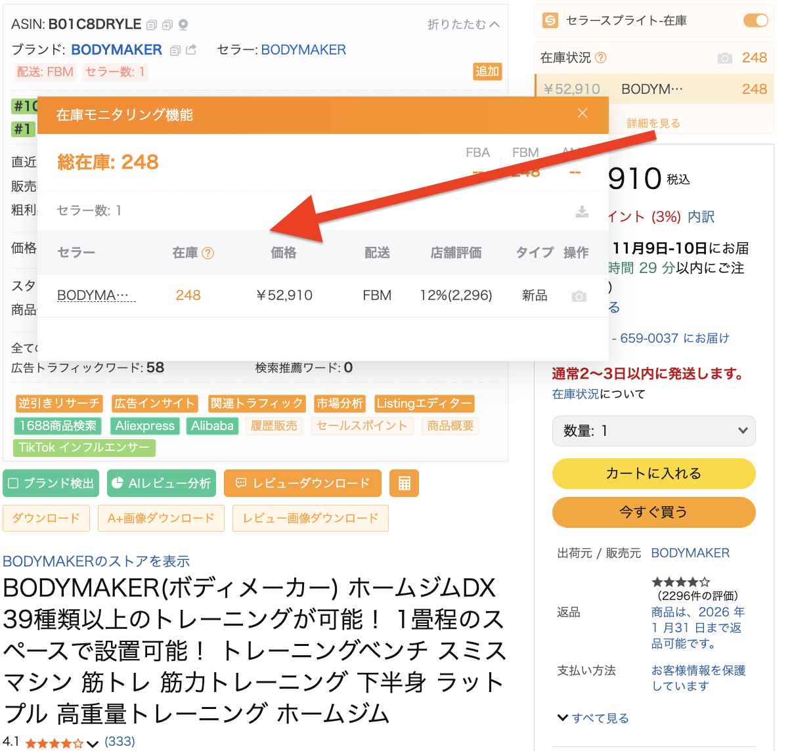Click the help icon next to 在庫状況
Screen dimensions: 792x751
coord(600,58)
